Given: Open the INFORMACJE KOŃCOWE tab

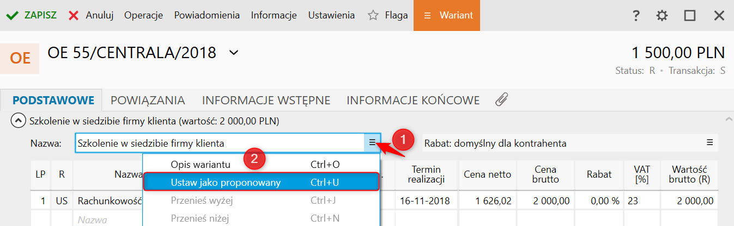Looking at the screenshot, I should pos(413,100).
